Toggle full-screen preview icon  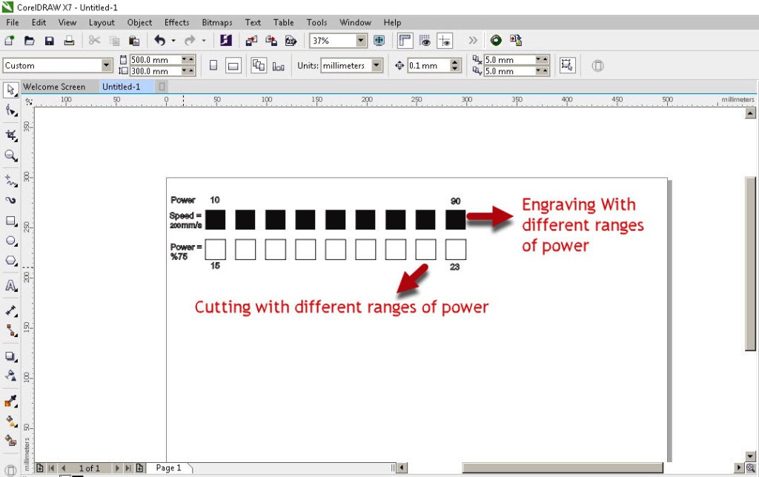tap(379, 41)
